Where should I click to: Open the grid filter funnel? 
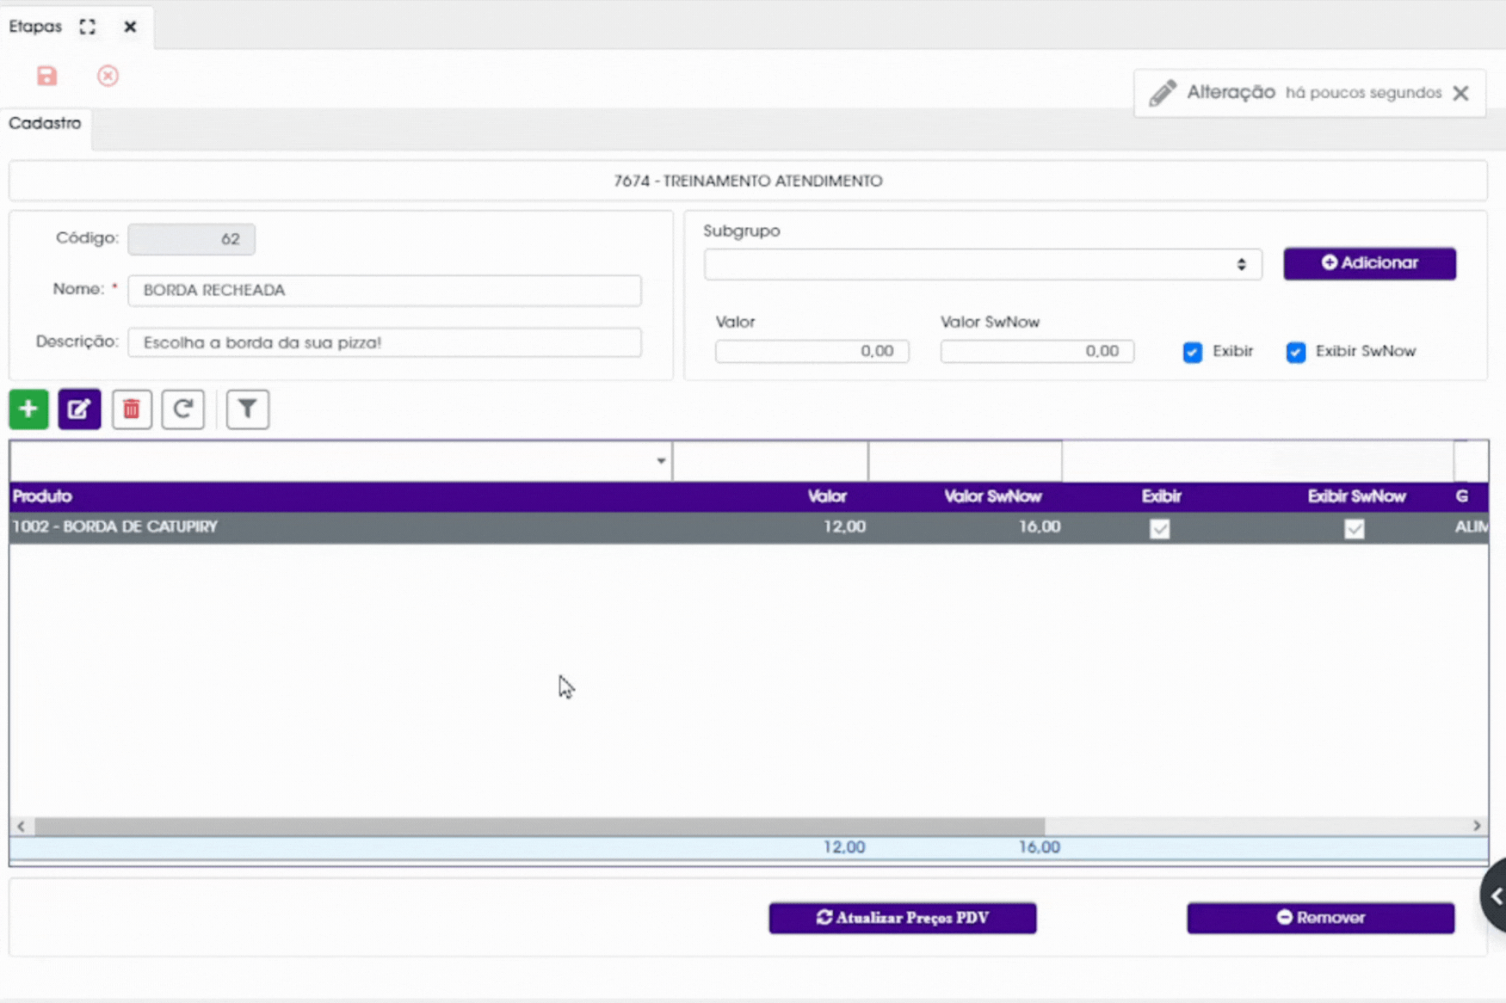click(x=247, y=409)
